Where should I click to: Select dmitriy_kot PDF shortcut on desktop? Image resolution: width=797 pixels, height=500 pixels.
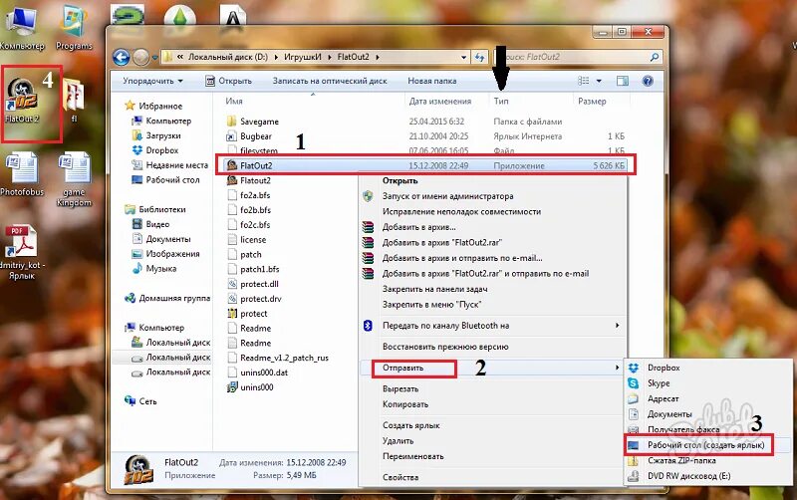tap(21, 253)
